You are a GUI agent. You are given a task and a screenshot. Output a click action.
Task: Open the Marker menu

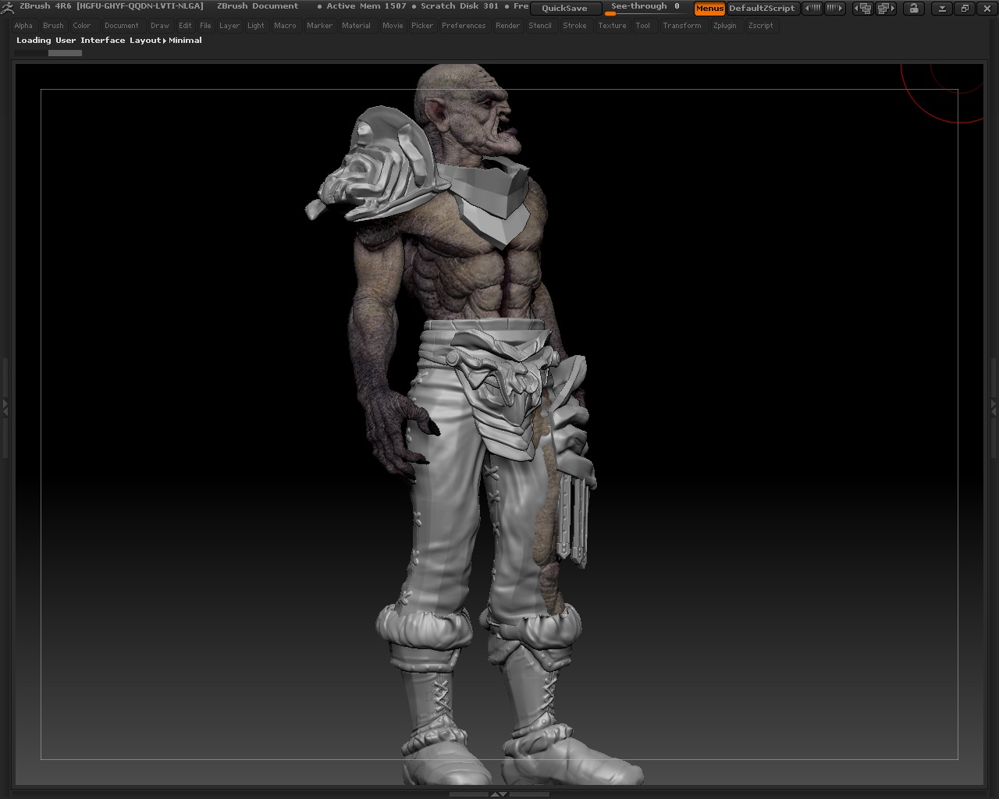click(319, 26)
